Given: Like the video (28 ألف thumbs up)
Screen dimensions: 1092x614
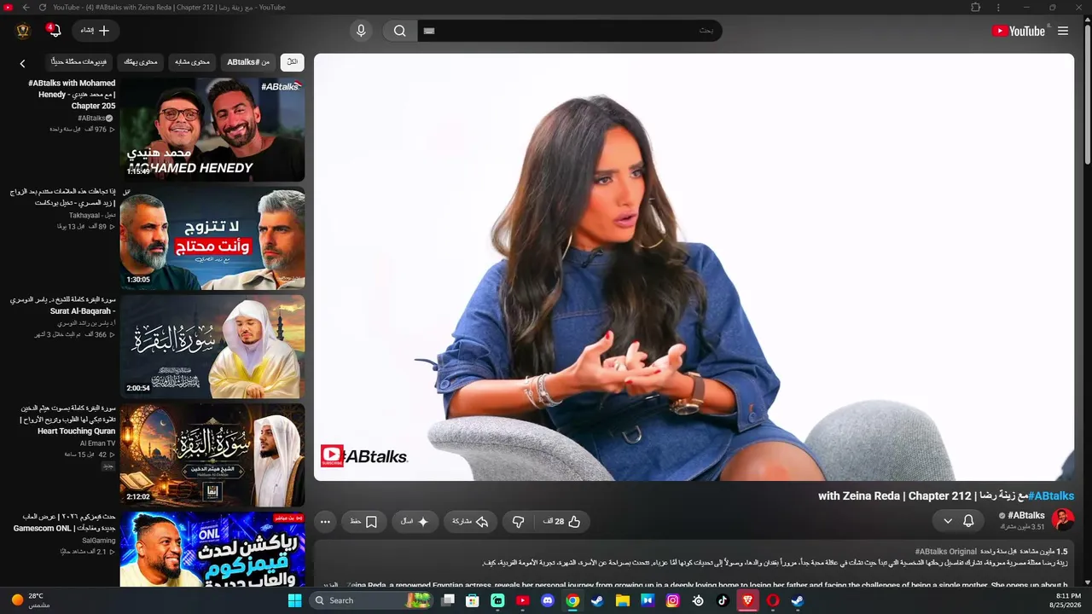Looking at the screenshot, I should [x=562, y=522].
